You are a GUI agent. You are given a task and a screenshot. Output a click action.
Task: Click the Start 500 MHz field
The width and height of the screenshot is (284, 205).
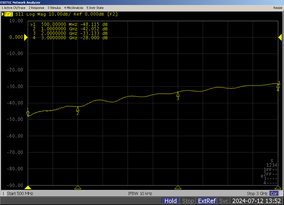(20, 194)
